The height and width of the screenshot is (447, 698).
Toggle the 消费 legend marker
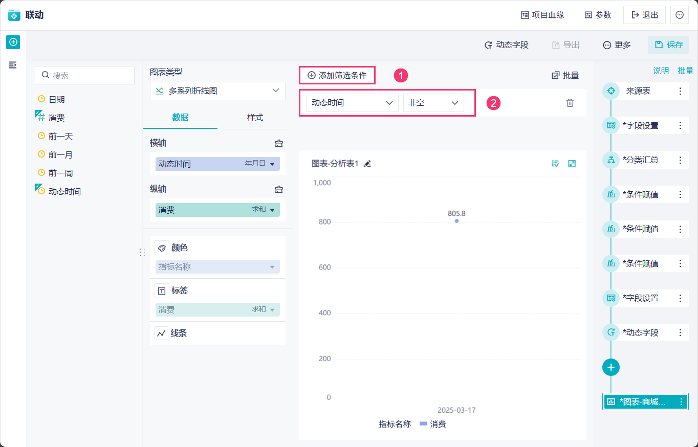click(x=423, y=423)
